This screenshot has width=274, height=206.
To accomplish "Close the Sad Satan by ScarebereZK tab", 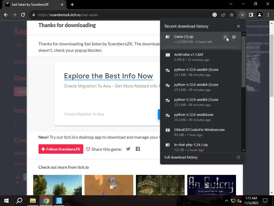I will [62, 5].
